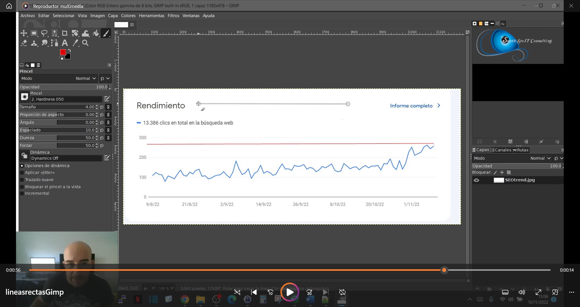Click the video seek bar handle
Image resolution: width=580 pixels, height=307 pixels.
coord(444,270)
